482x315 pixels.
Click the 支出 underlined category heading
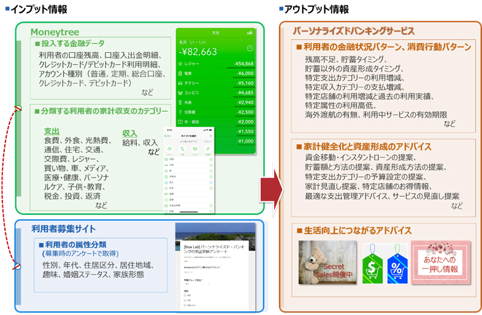52,131
